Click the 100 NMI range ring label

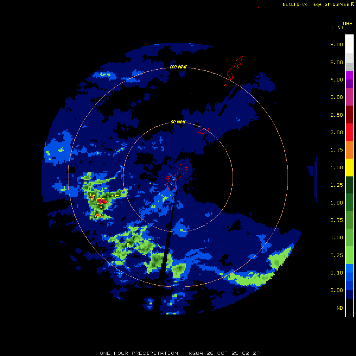178,67
